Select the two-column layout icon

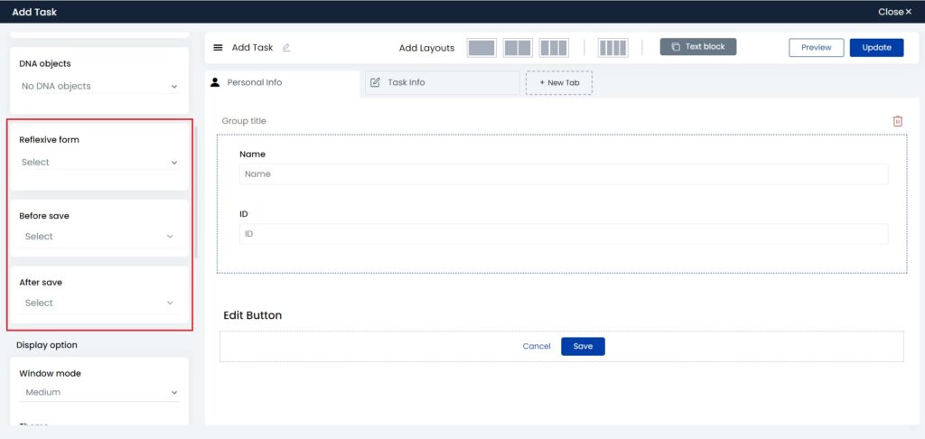518,48
